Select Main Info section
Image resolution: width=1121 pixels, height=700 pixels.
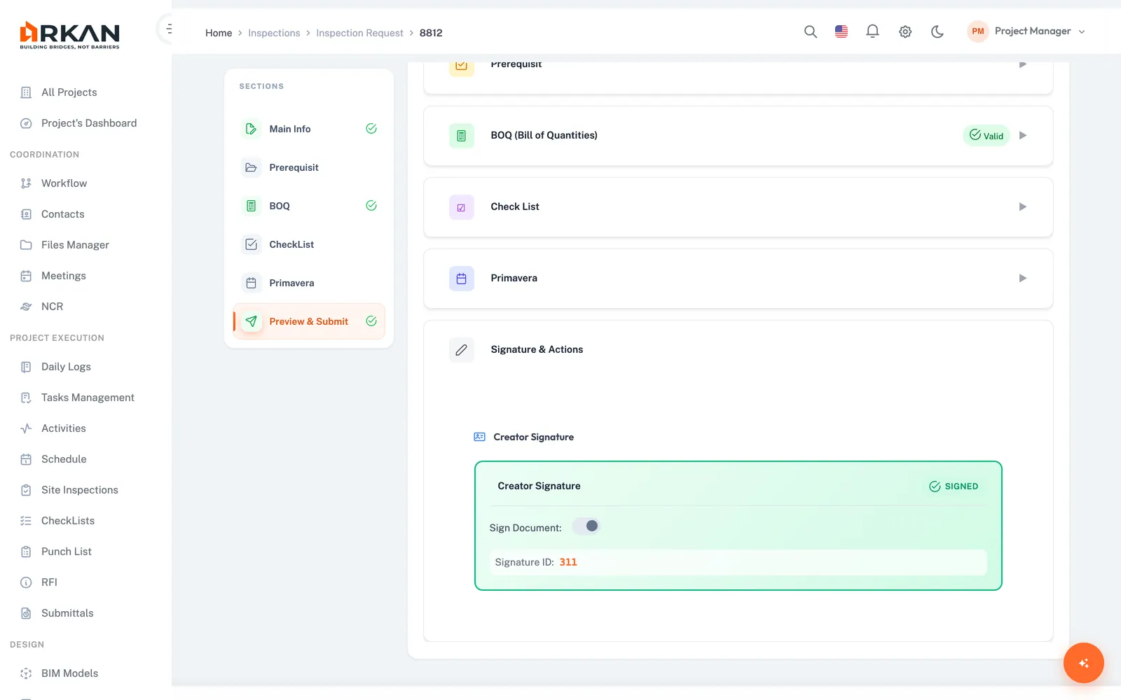pos(309,129)
